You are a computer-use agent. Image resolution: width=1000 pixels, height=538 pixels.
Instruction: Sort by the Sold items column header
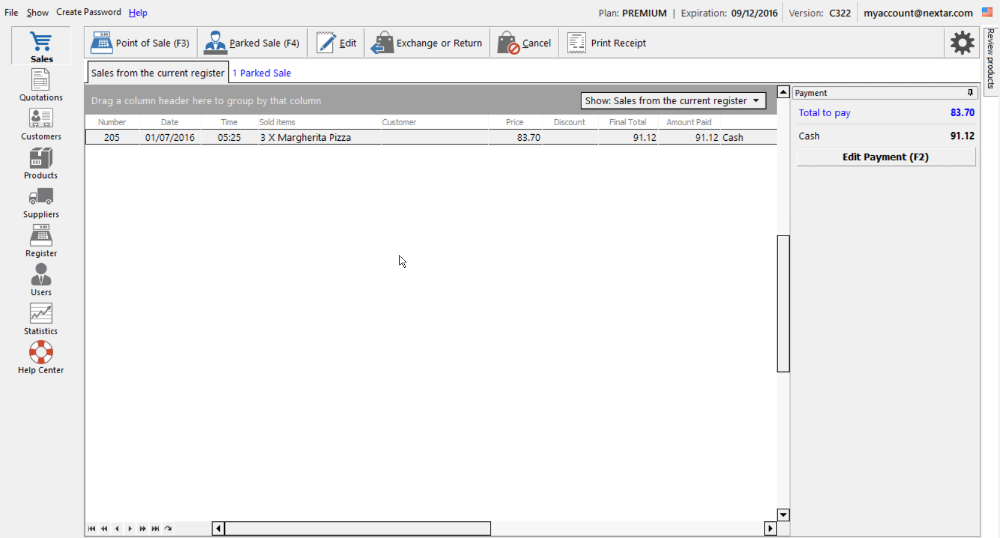[319, 122]
